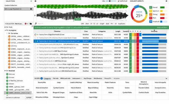Click the orange status icon beside 109748__enbee
This screenshot has width=169, height=104.
coord(9,36)
